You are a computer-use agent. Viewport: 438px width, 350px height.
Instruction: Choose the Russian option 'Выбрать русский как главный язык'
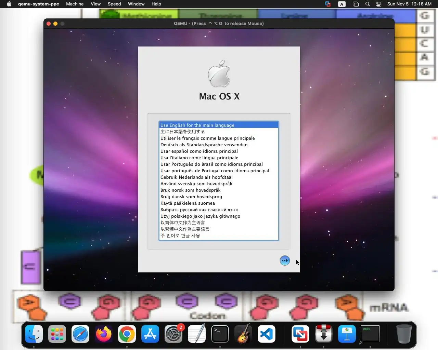(219, 210)
